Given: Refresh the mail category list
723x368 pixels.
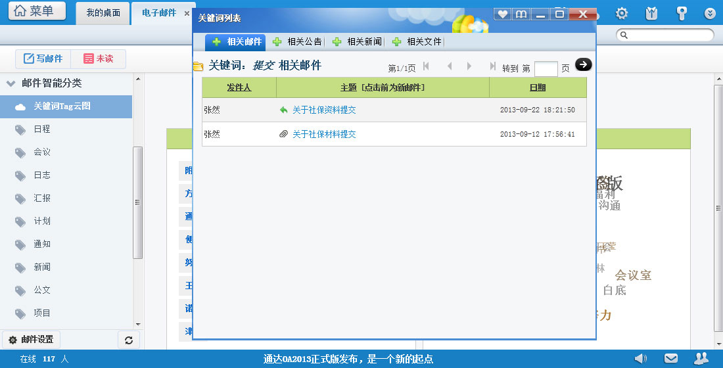Looking at the screenshot, I should pyautogui.click(x=128, y=340).
